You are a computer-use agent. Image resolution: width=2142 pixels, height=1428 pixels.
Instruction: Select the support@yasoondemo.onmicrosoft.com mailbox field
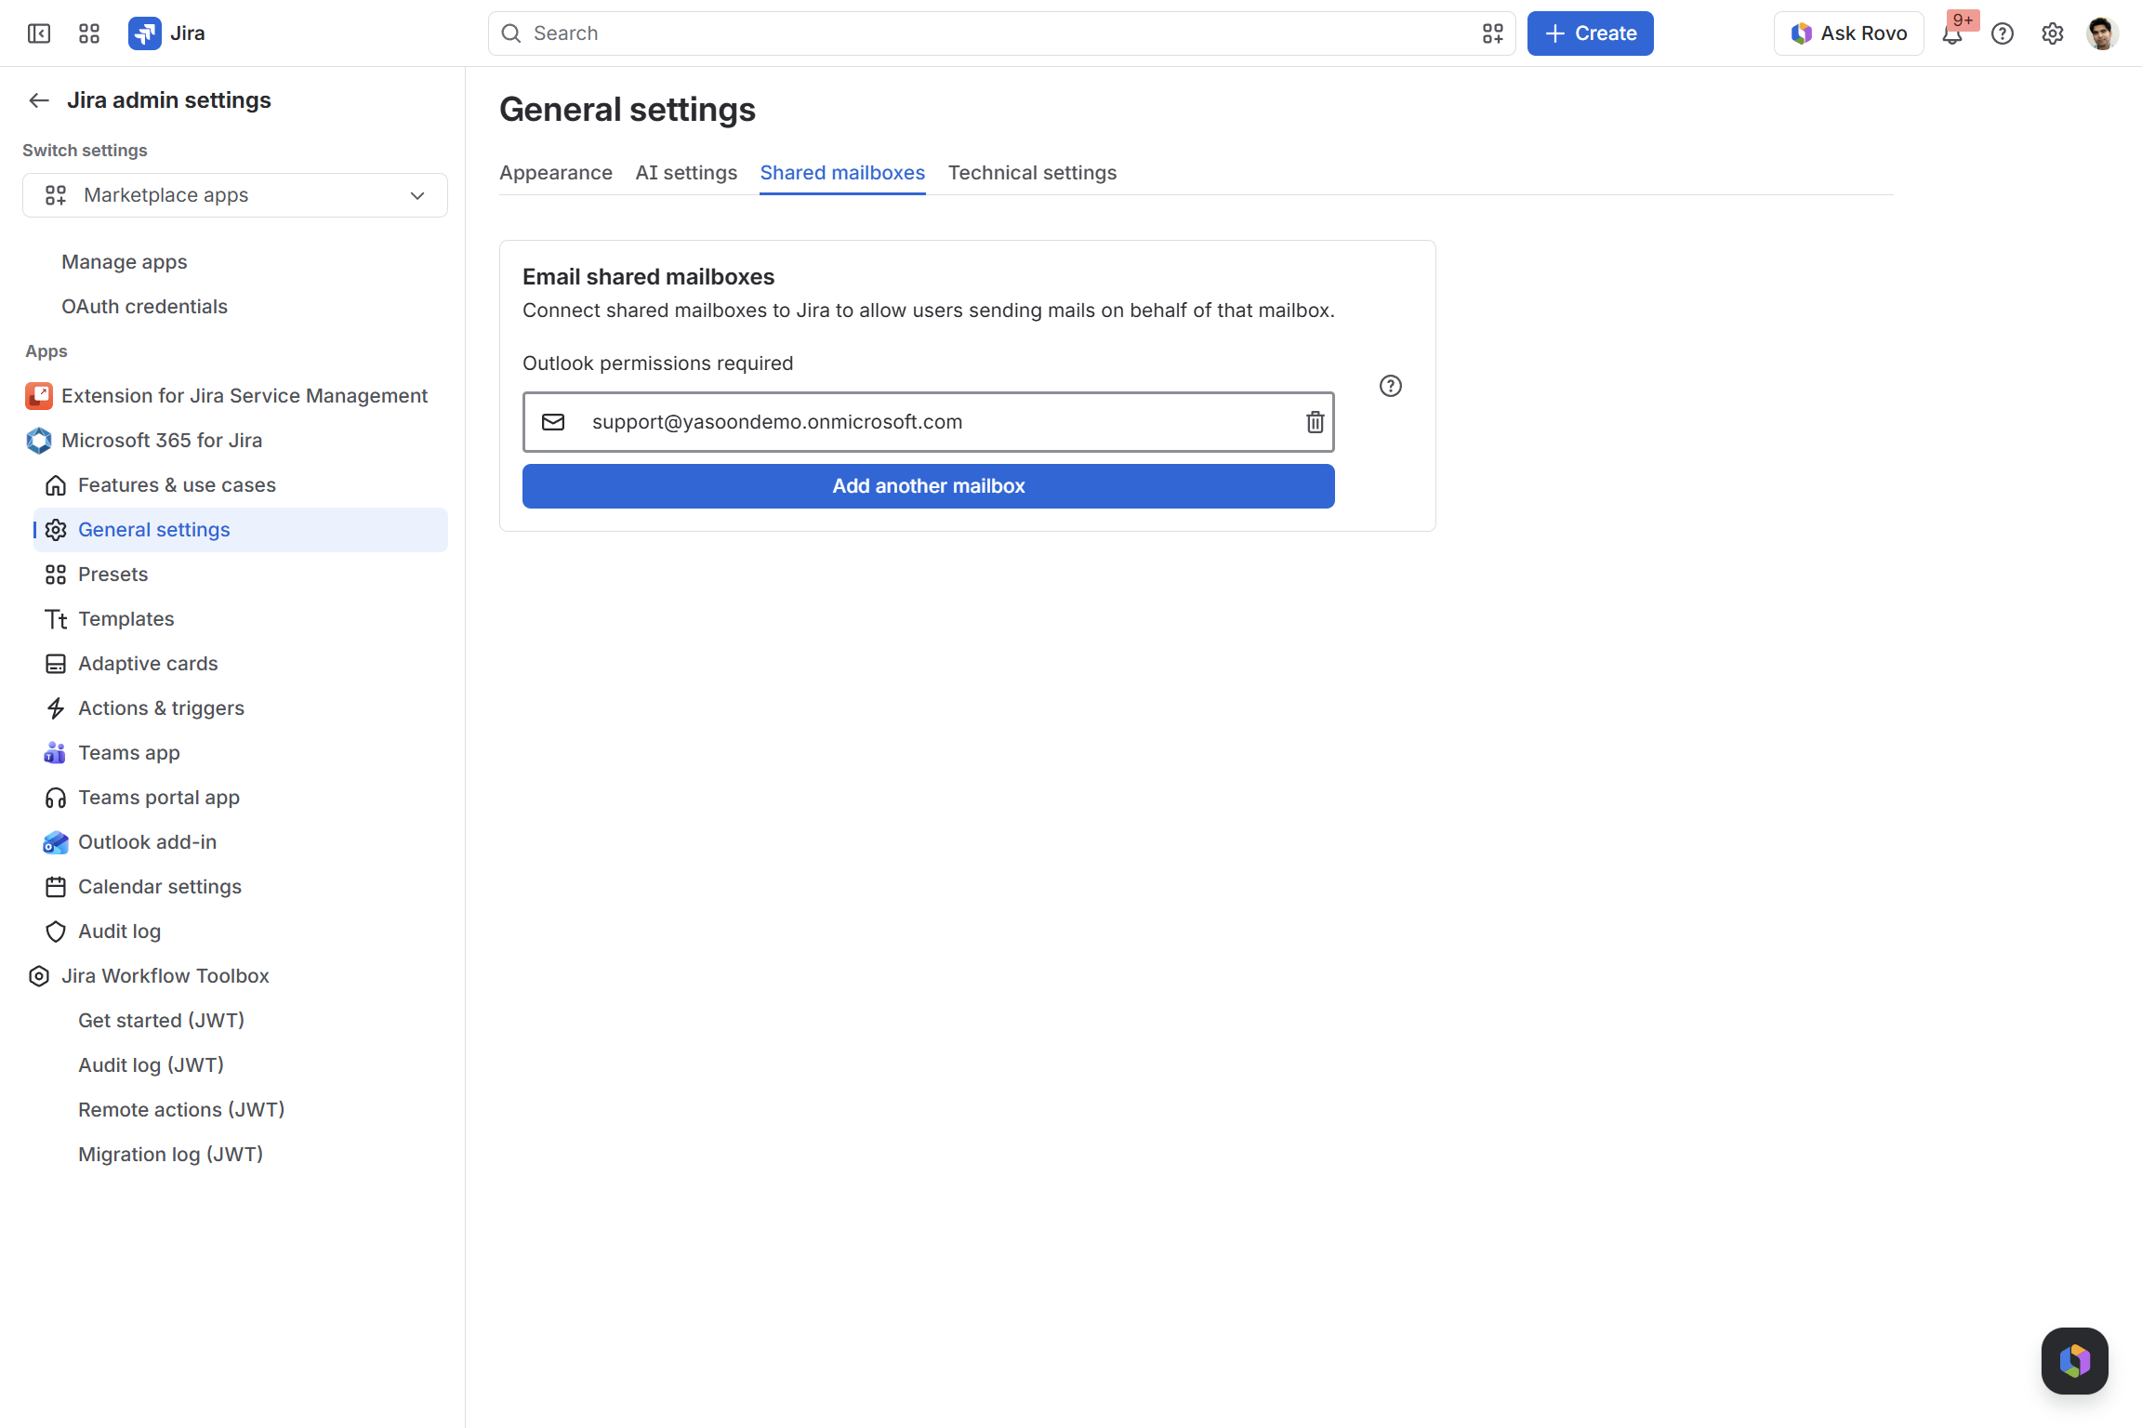tap(929, 422)
